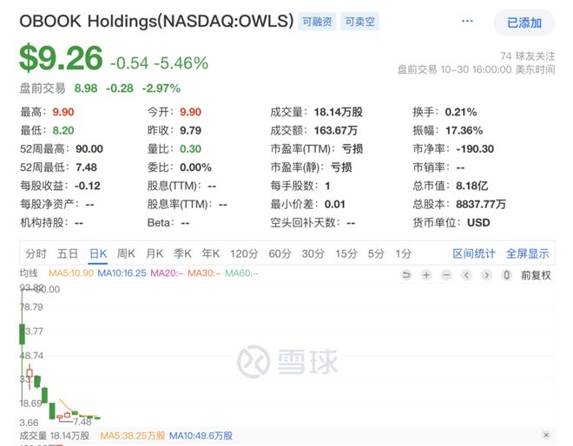The width and height of the screenshot is (573, 446).
Task: Pan the chart left with arrow icon
Action: click(466, 275)
